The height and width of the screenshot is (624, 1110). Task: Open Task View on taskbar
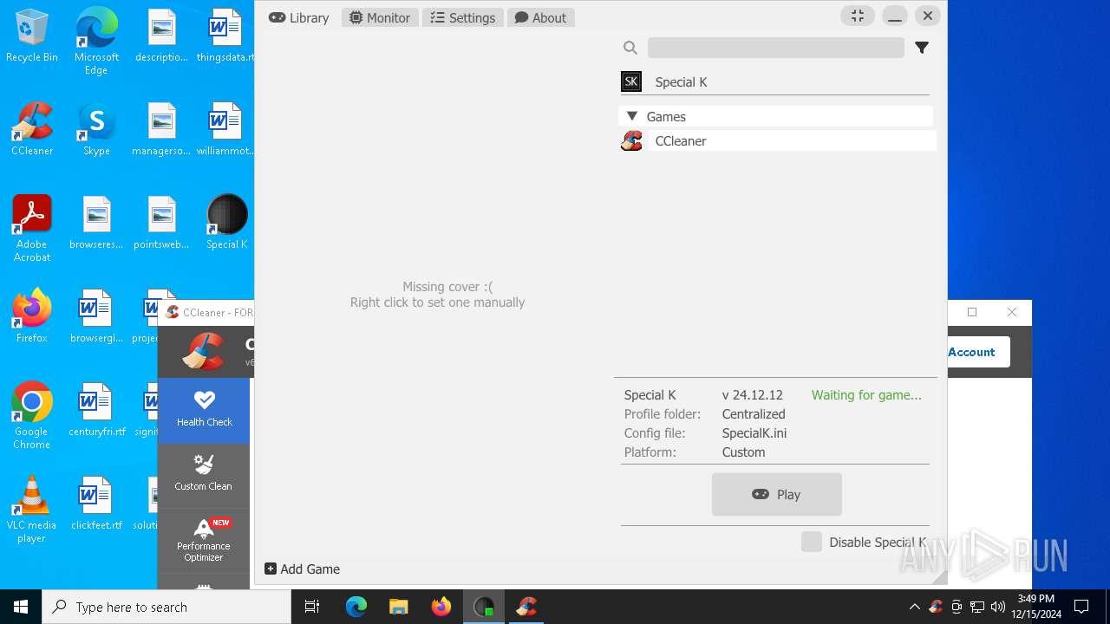312,607
